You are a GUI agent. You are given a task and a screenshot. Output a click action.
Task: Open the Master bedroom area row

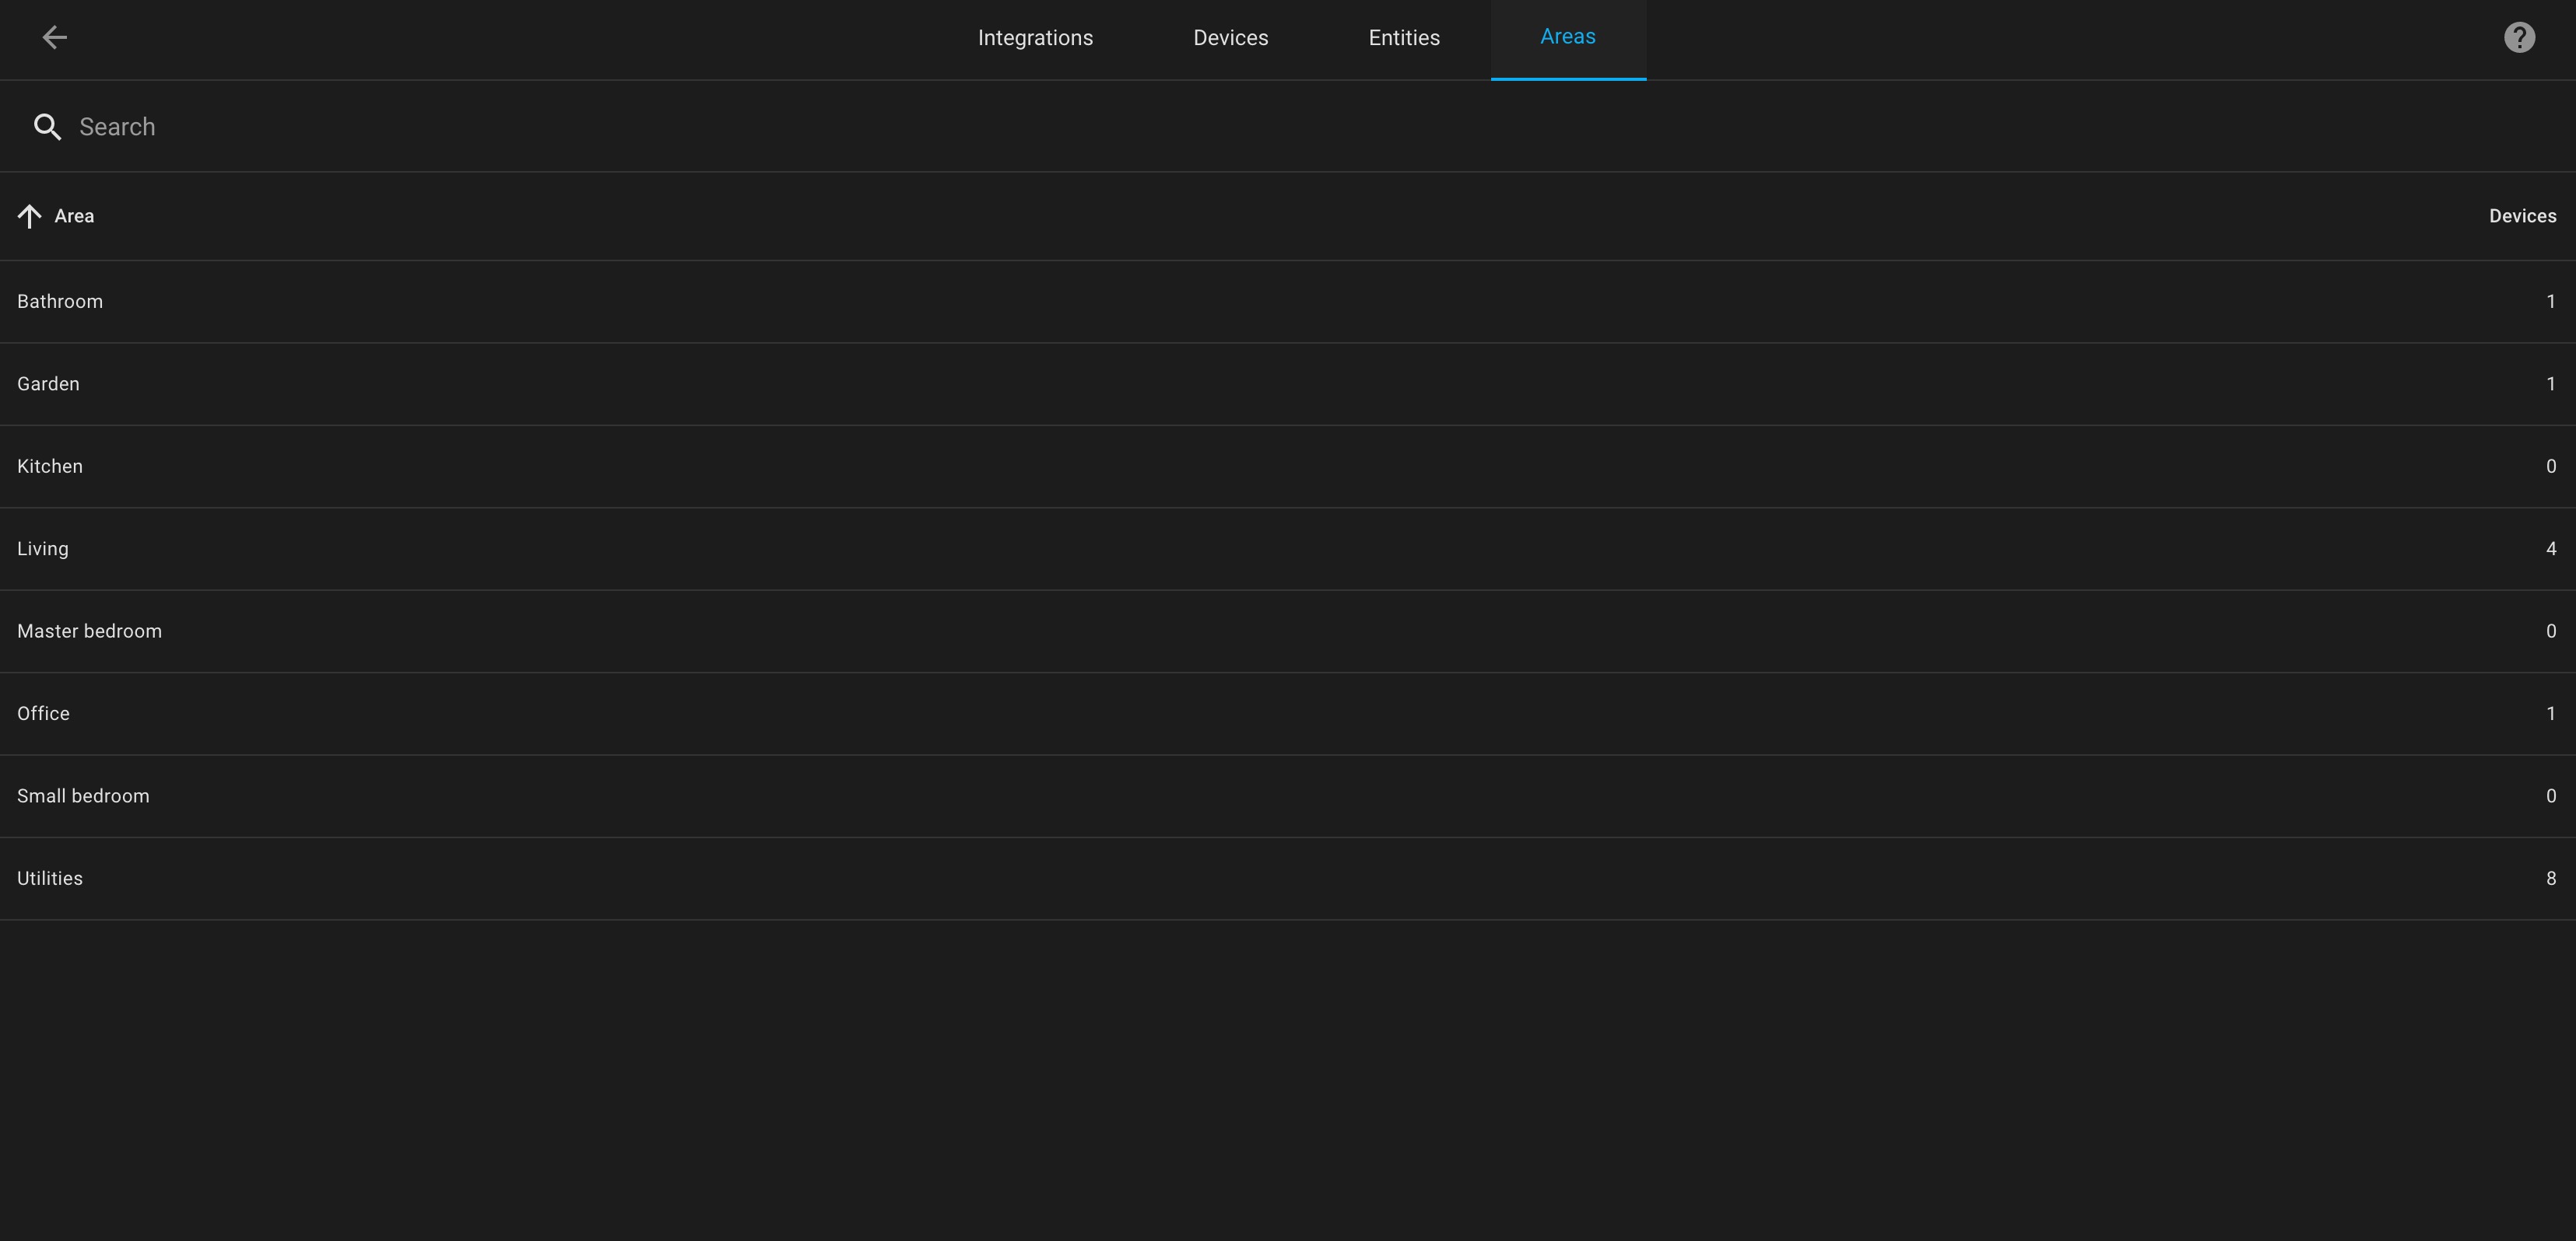[1288, 631]
